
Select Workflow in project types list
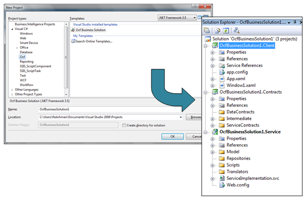(26, 85)
